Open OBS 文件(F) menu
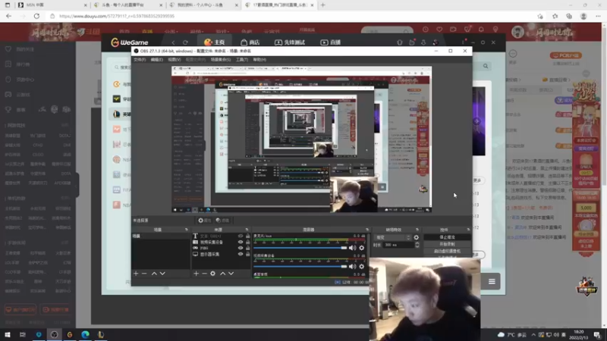The width and height of the screenshot is (607, 341). pos(140,60)
